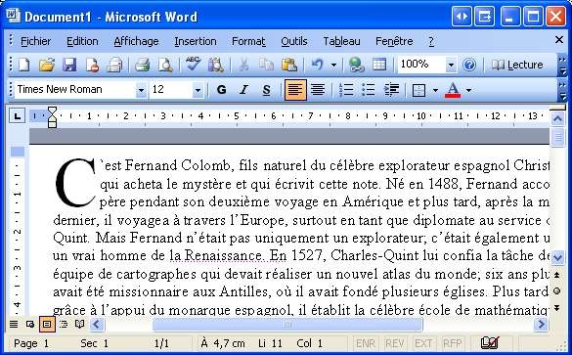Switch to Normal view button
The image size is (572, 355).
pyautogui.click(x=14, y=324)
